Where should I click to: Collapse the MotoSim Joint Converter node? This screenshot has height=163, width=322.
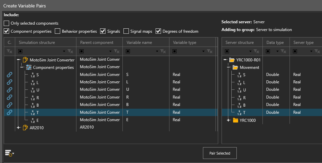point(19,60)
